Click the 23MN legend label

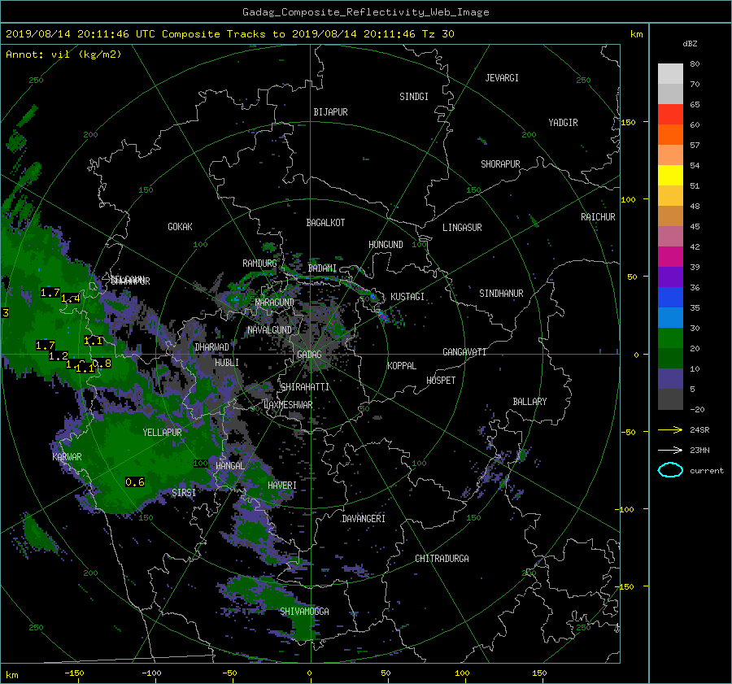coord(699,451)
